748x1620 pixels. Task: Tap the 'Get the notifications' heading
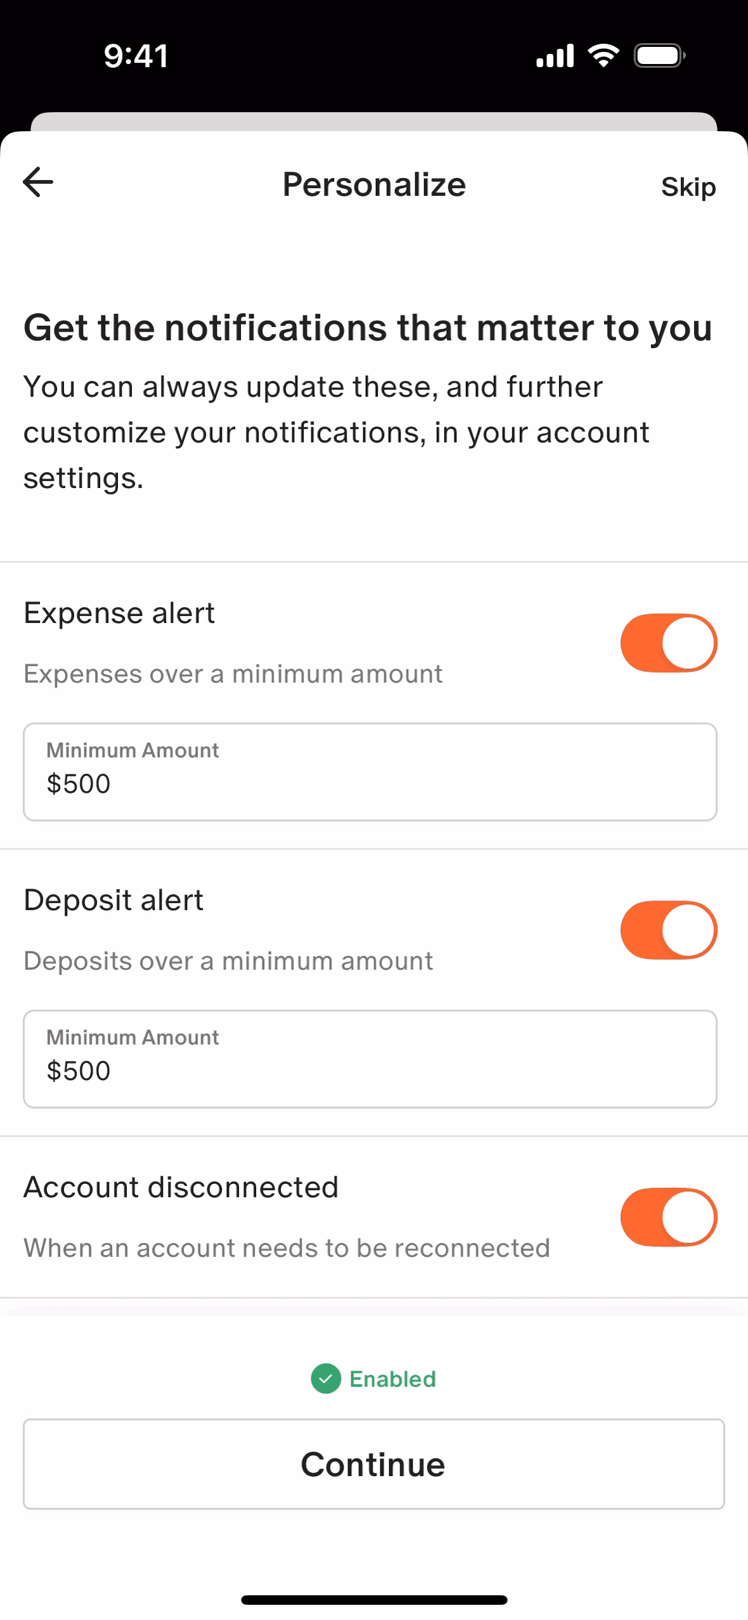(368, 328)
